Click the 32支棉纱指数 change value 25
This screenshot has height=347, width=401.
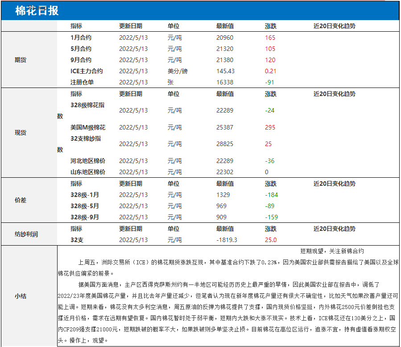(268, 144)
